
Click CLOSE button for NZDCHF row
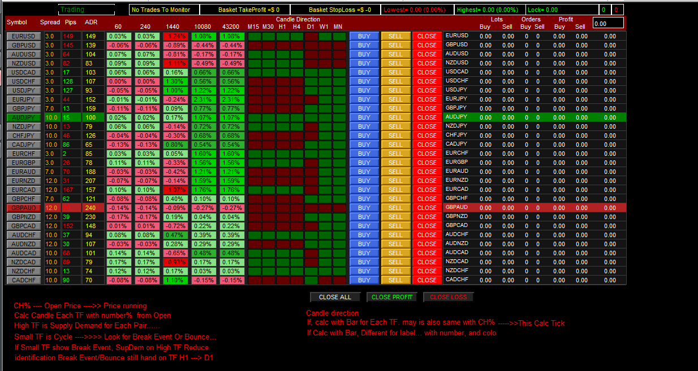pos(427,271)
